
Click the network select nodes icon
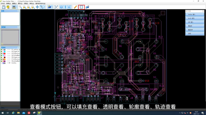pos(56,7)
